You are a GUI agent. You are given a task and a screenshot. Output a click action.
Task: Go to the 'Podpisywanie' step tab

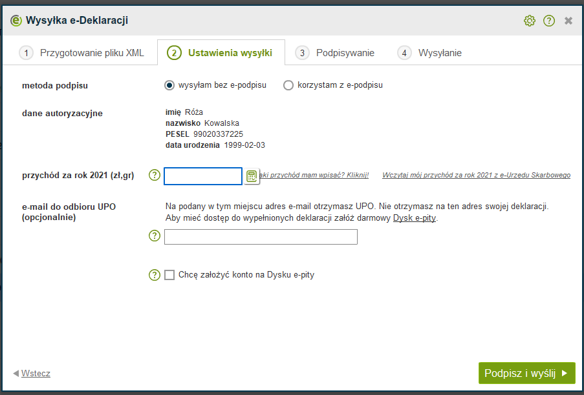tap(336, 53)
